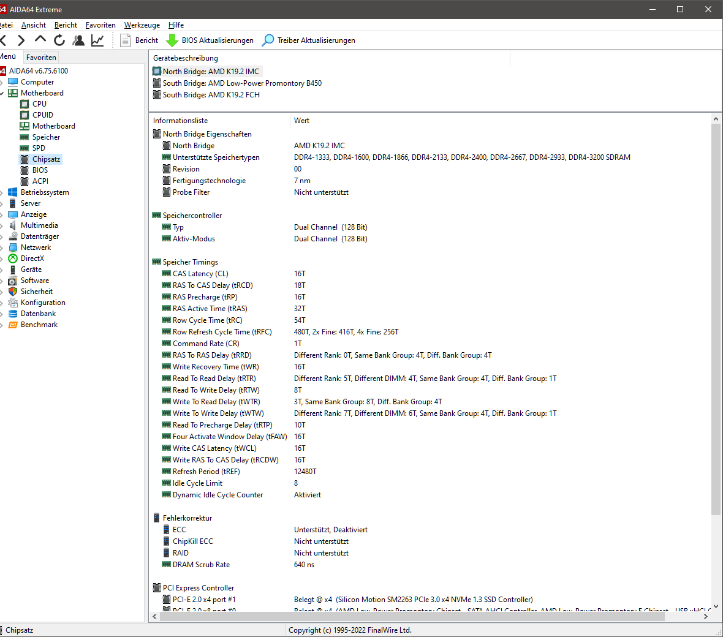Image resolution: width=723 pixels, height=637 pixels.
Task: Select the Anzeige monitor icon
Action: click(13, 214)
